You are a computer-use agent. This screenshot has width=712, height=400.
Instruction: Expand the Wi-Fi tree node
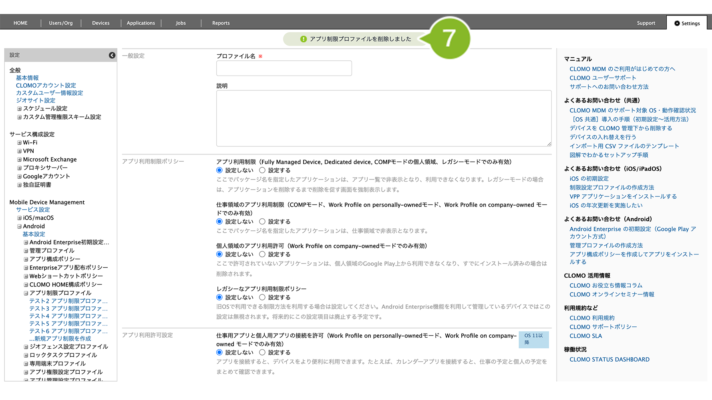pyautogui.click(x=19, y=143)
